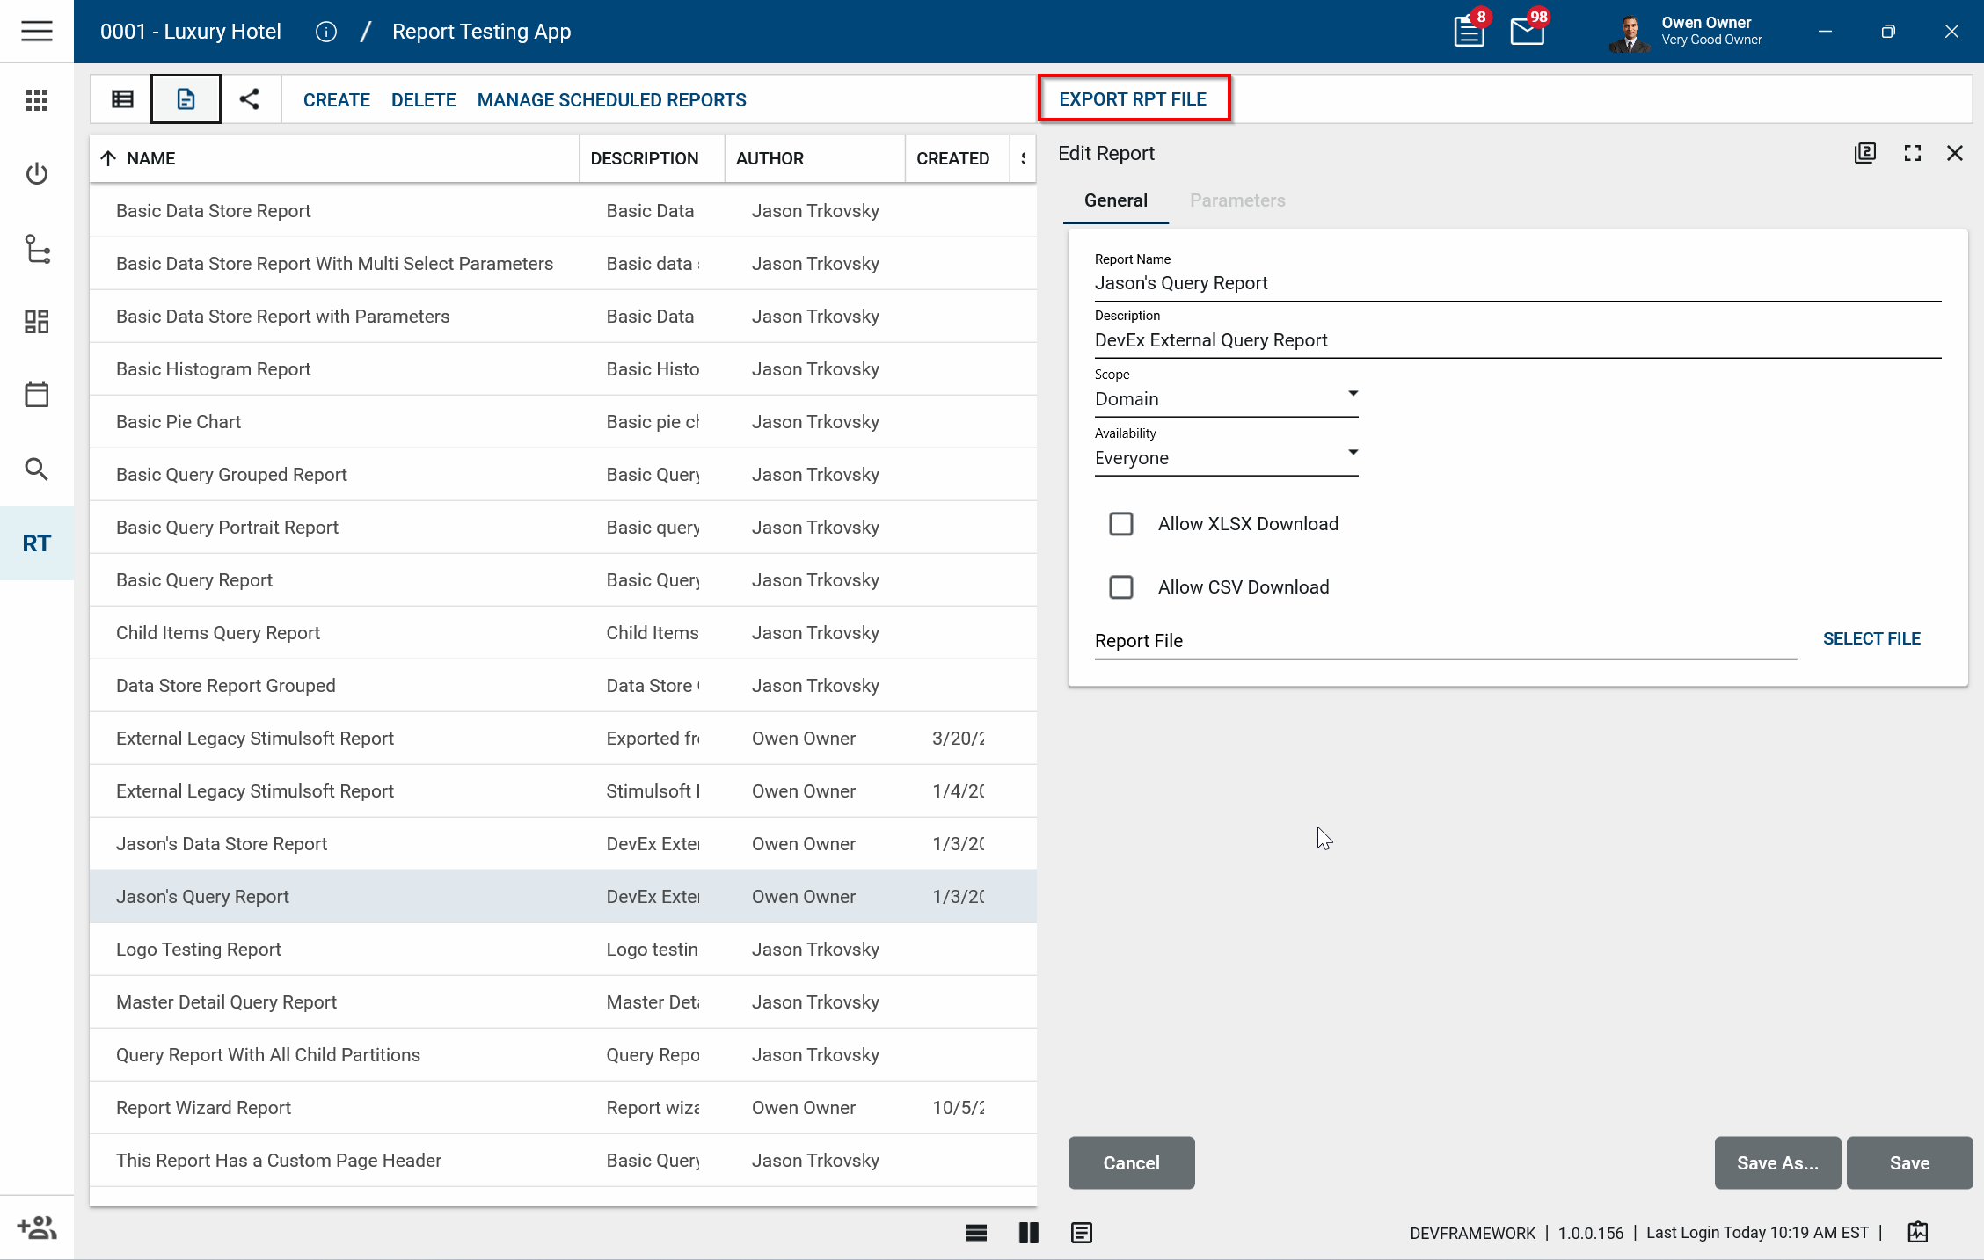This screenshot has width=1984, height=1260.
Task: Open the search icon in sidebar
Action: pos(36,469)
